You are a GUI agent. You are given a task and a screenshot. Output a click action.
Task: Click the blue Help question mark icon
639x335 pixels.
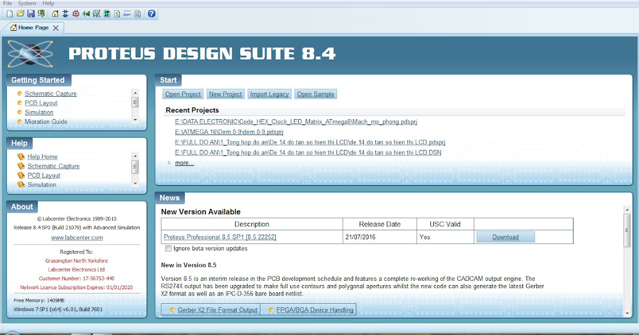pyautogui.click(x=152, y=14)
